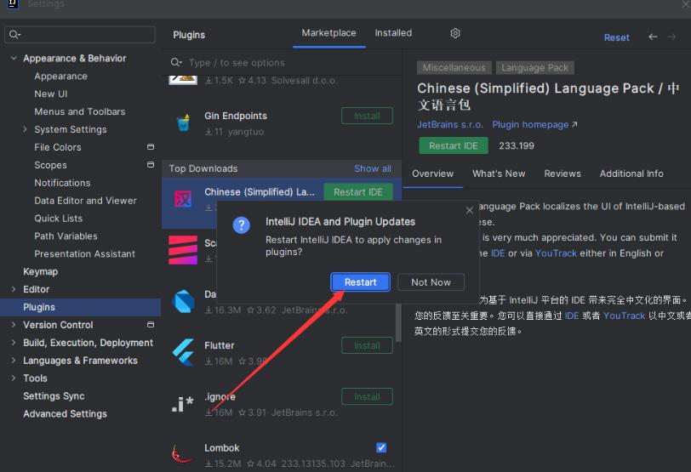Collapse the Appearance & Behavior section
The image size is (691, 472).
pos(14,58)
